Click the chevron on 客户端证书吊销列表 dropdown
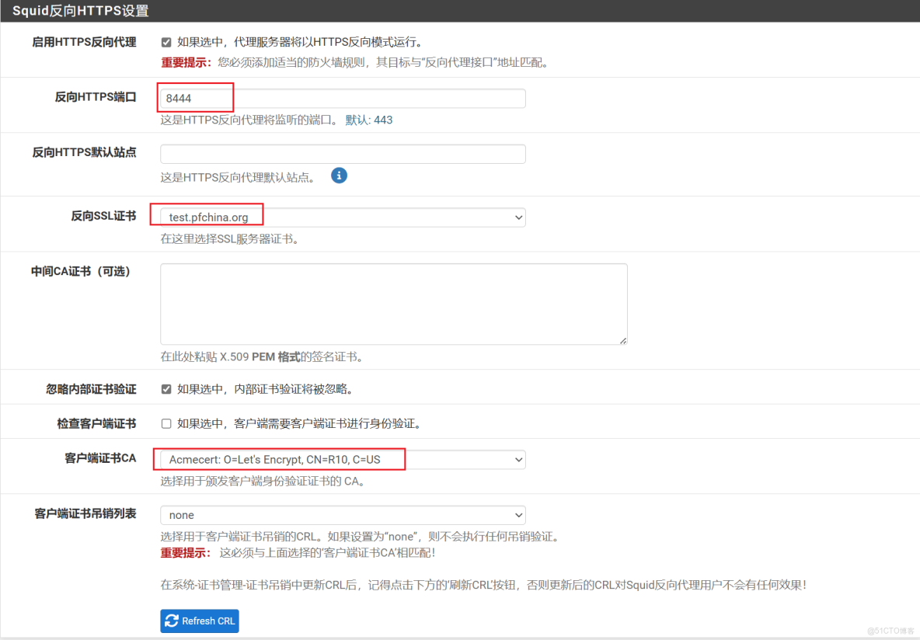Image resolution: width=920 pixels, height=640 pixels. (x=518, y=515)
